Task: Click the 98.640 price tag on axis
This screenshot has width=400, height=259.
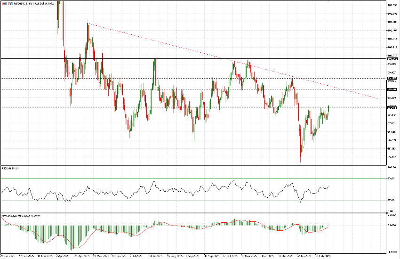Action: click(392, 89)
